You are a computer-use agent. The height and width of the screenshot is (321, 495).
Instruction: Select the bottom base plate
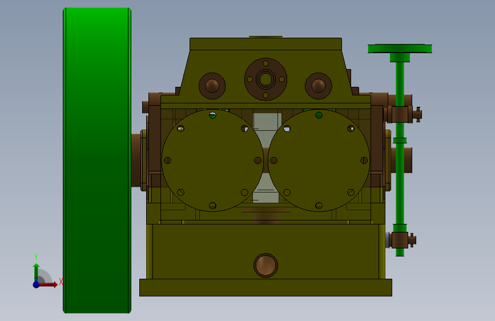click(x=265, y=287)
